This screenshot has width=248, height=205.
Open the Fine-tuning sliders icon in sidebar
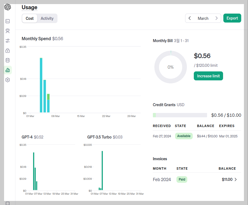[8, 41]
